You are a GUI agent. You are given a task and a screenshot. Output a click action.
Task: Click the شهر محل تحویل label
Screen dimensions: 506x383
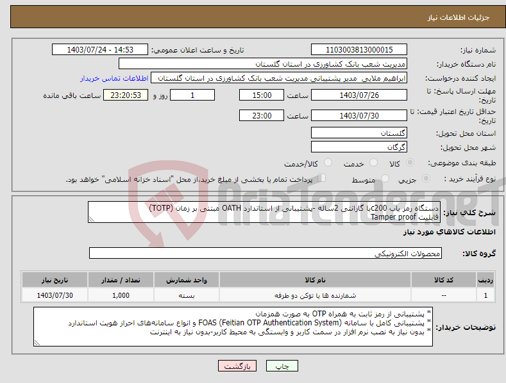[x=468, y=148]
